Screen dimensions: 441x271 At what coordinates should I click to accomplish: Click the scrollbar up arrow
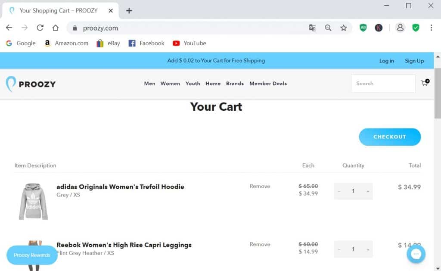coord(438,56)
